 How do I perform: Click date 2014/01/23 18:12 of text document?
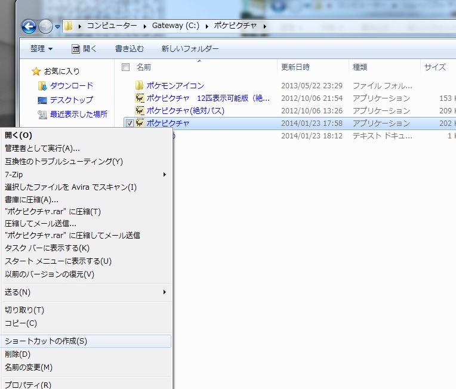click(x=312, y=136)
